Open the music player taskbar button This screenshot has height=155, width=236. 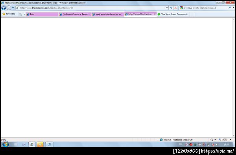coord(49,144)
